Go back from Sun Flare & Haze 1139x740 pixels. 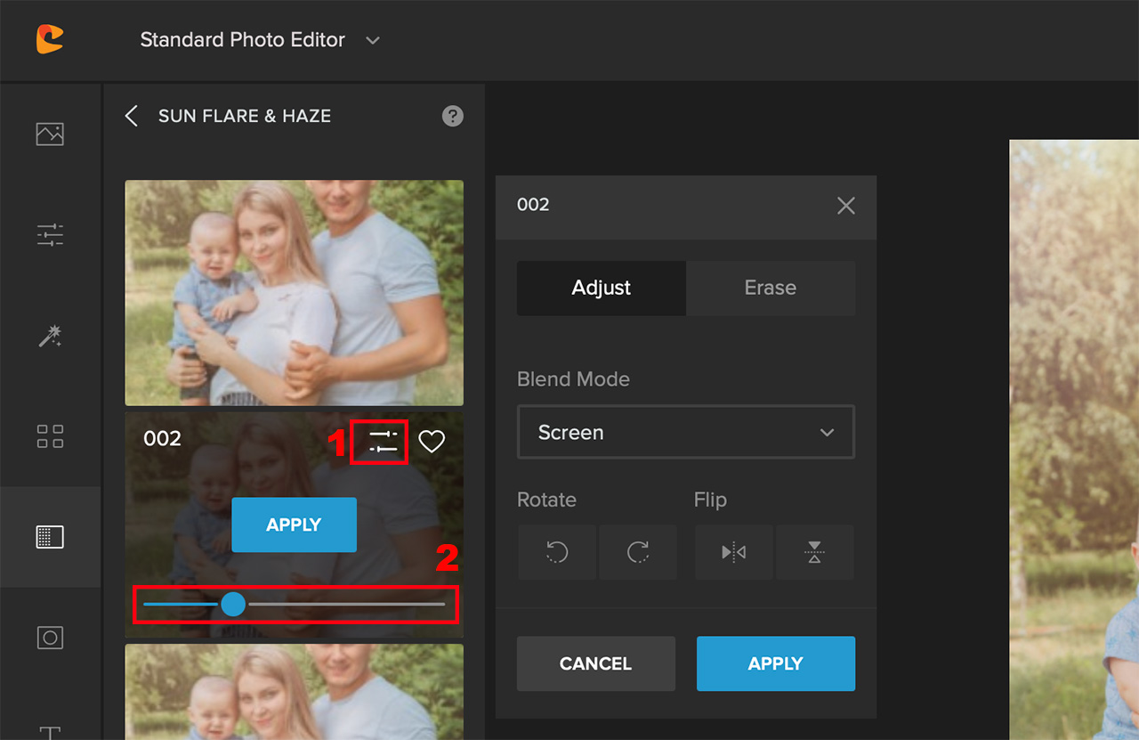132,116
